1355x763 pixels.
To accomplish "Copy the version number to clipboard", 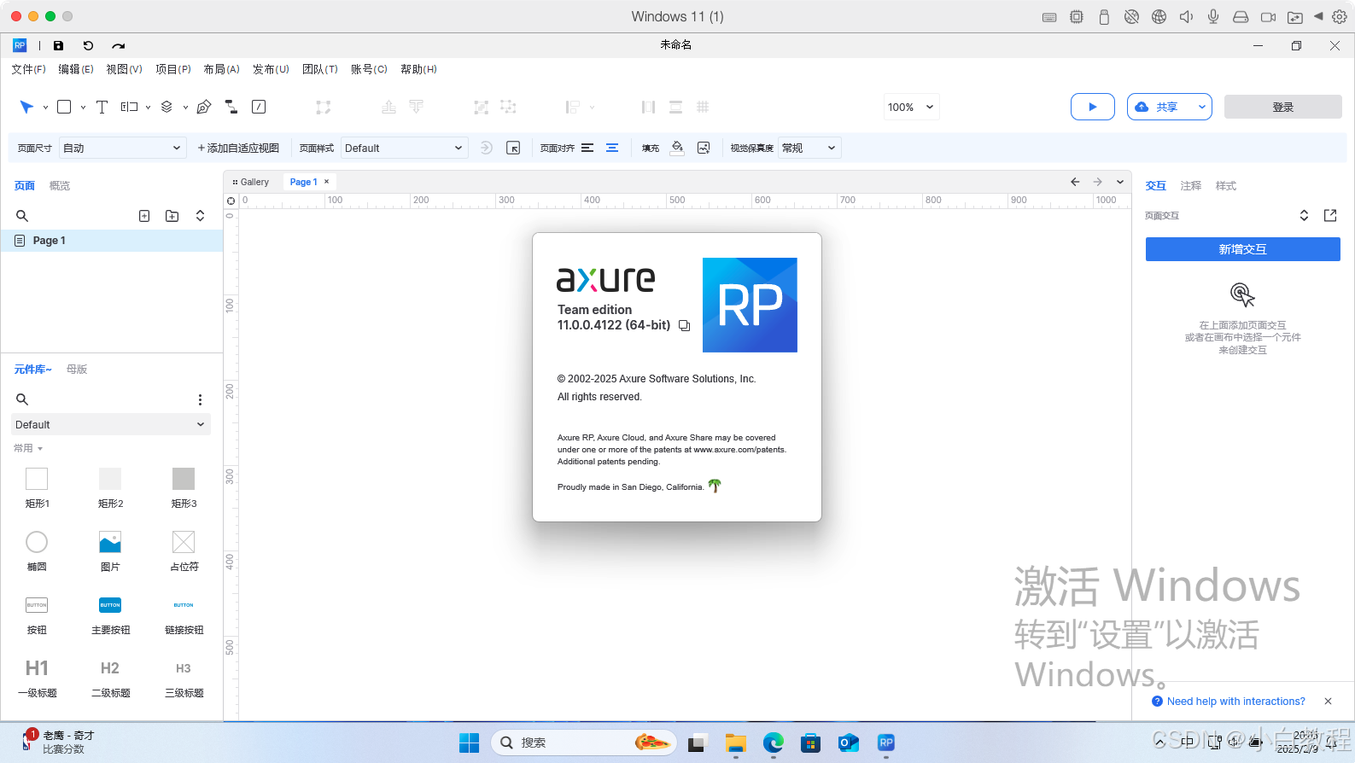I will (684, 325).
